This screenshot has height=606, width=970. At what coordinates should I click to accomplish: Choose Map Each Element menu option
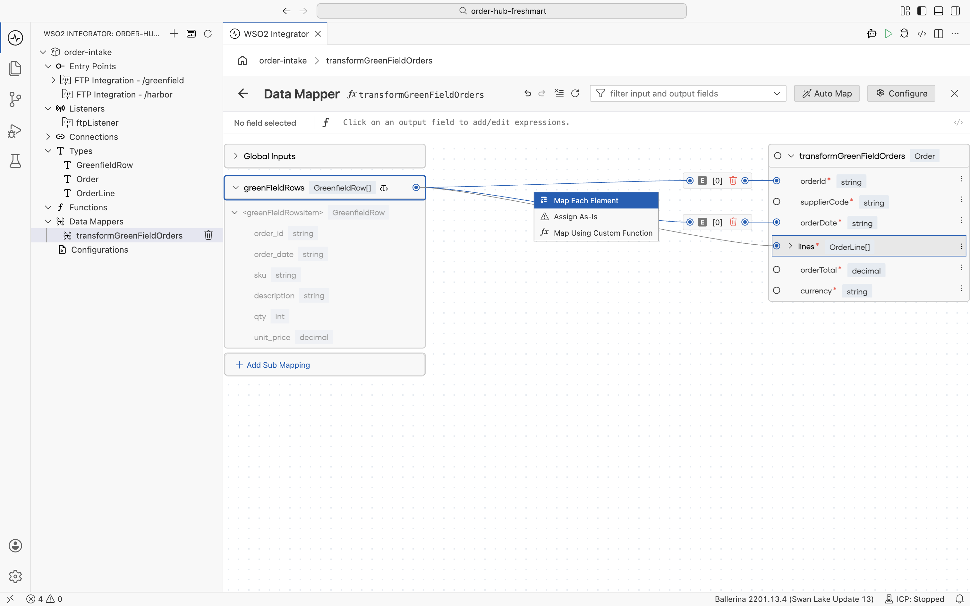[x=596, y=200]
